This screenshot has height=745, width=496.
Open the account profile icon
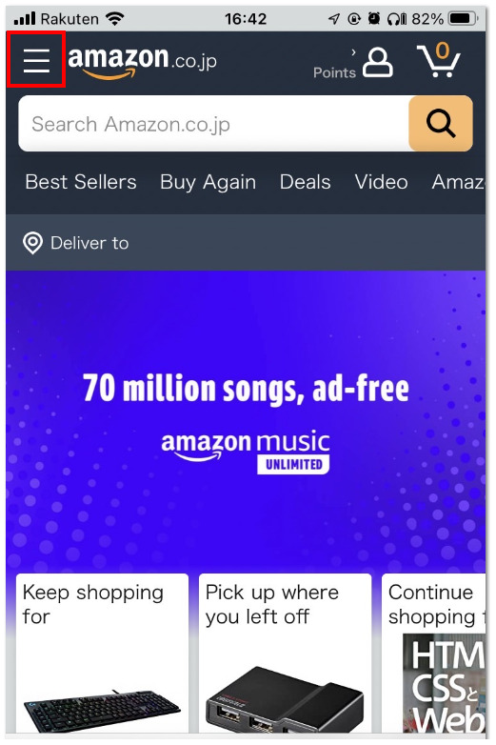coord(378,62)
